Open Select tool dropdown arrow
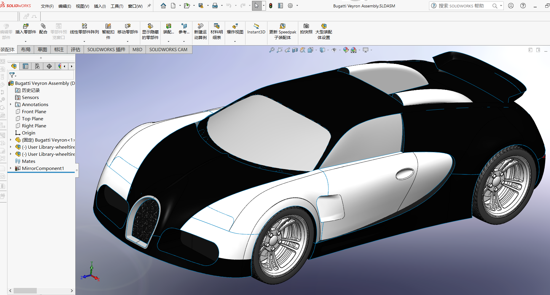 click(264, 6)
